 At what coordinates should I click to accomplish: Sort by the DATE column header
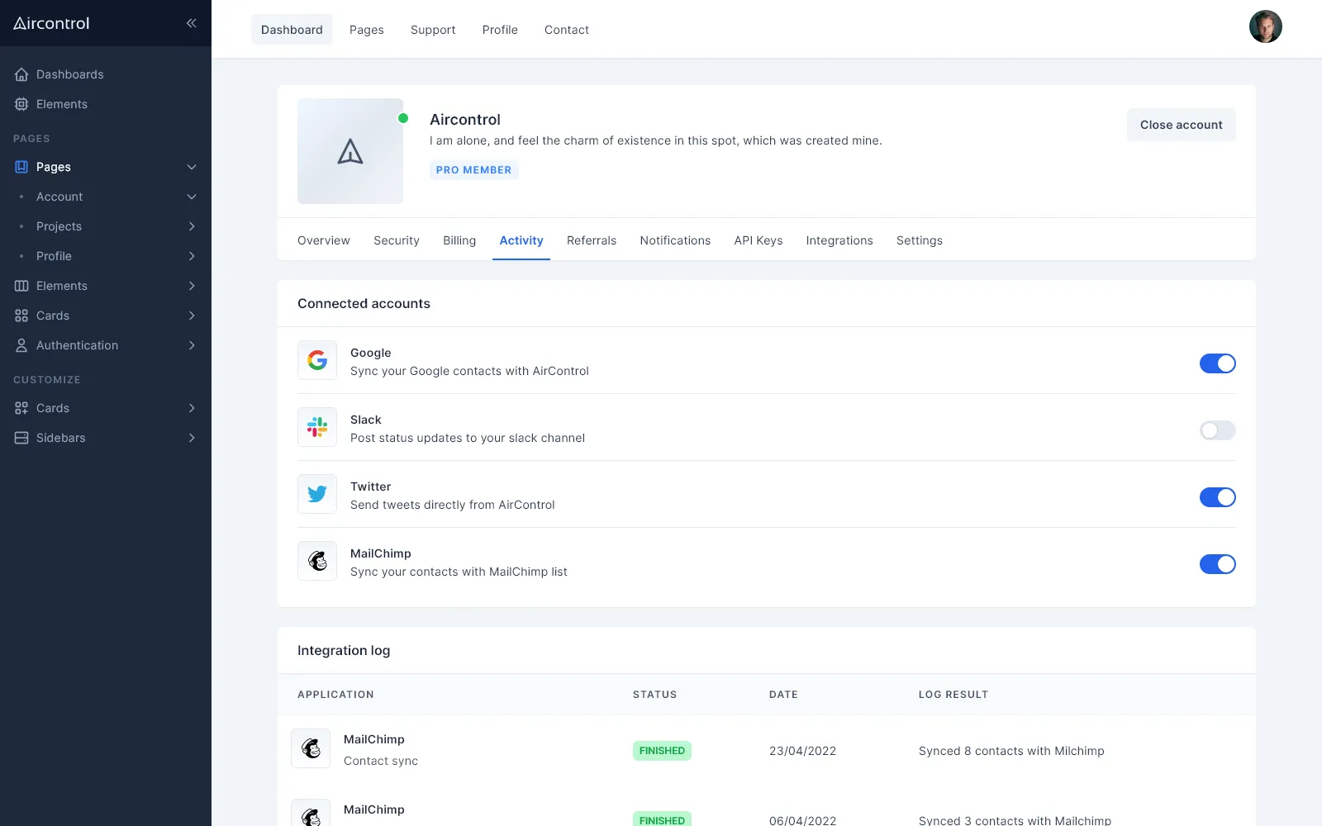(x=783, y=695)
